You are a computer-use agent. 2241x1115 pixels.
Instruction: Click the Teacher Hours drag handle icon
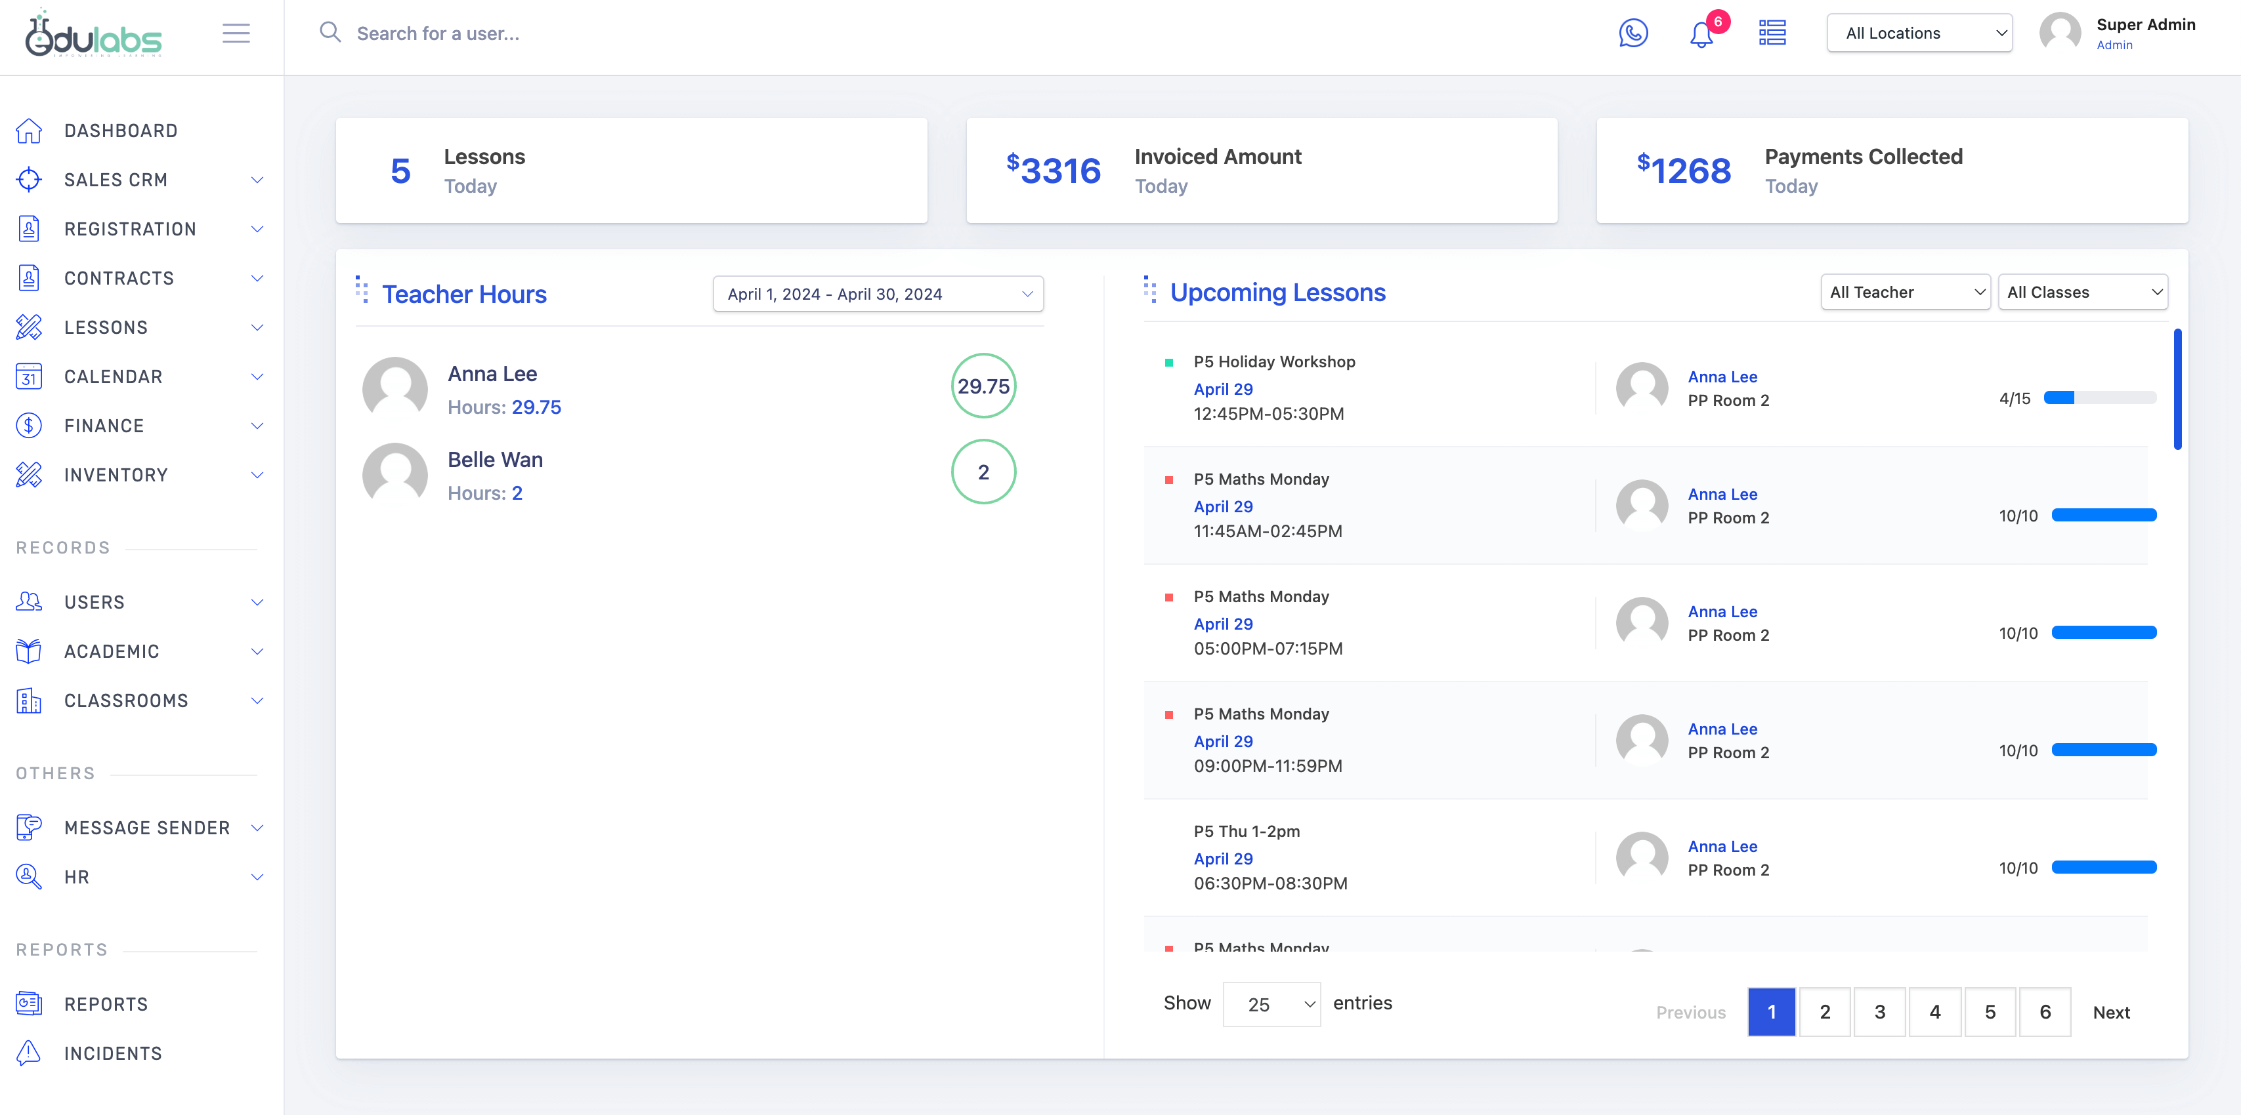[362, 289]
